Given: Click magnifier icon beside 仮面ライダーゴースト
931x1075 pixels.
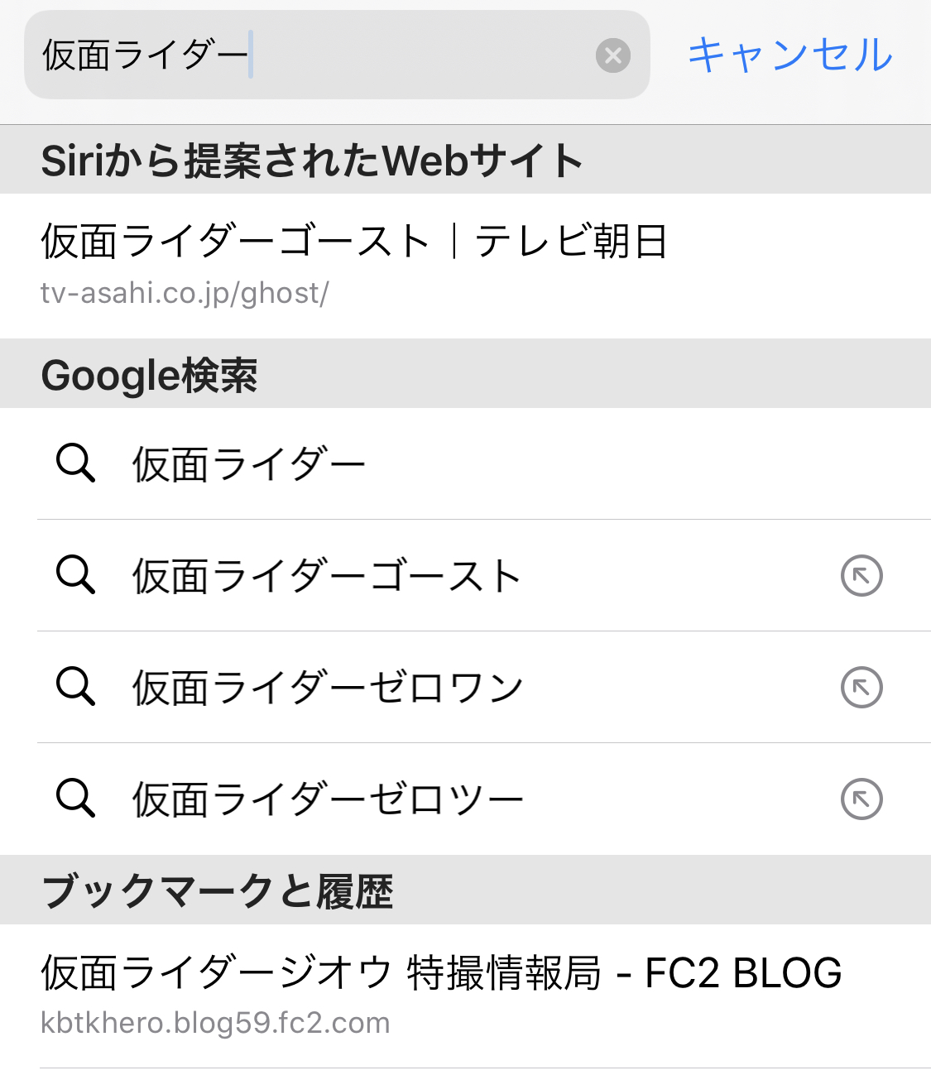Looking at the screenshot, I should [75, 574].
